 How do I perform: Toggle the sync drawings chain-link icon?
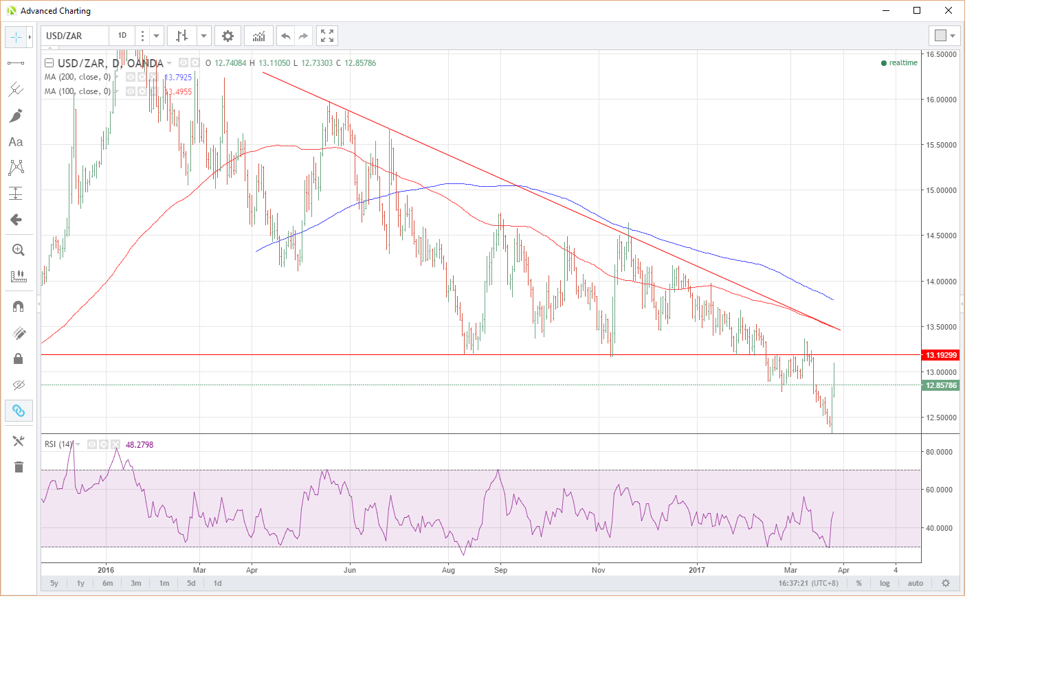pos(19,411)
